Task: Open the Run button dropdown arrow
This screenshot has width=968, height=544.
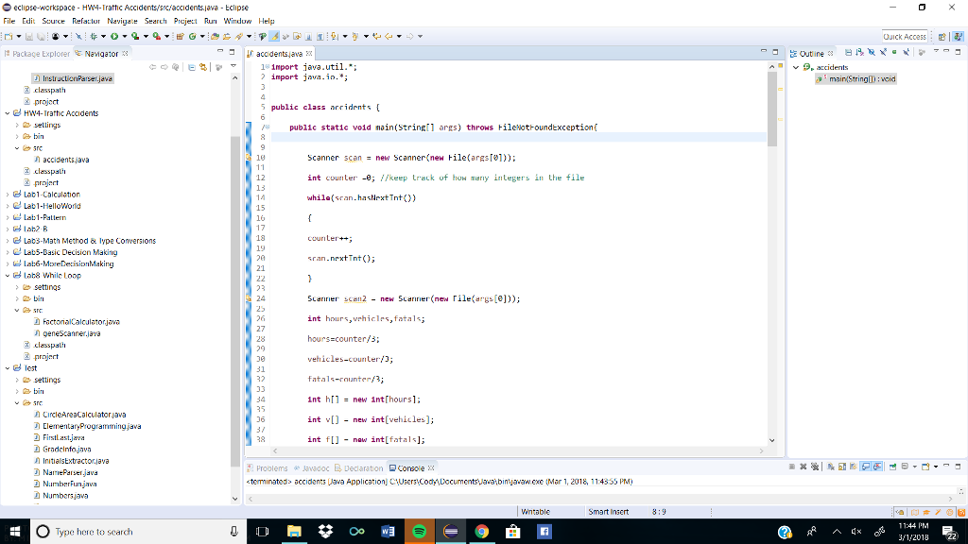Action: (124, 38)
